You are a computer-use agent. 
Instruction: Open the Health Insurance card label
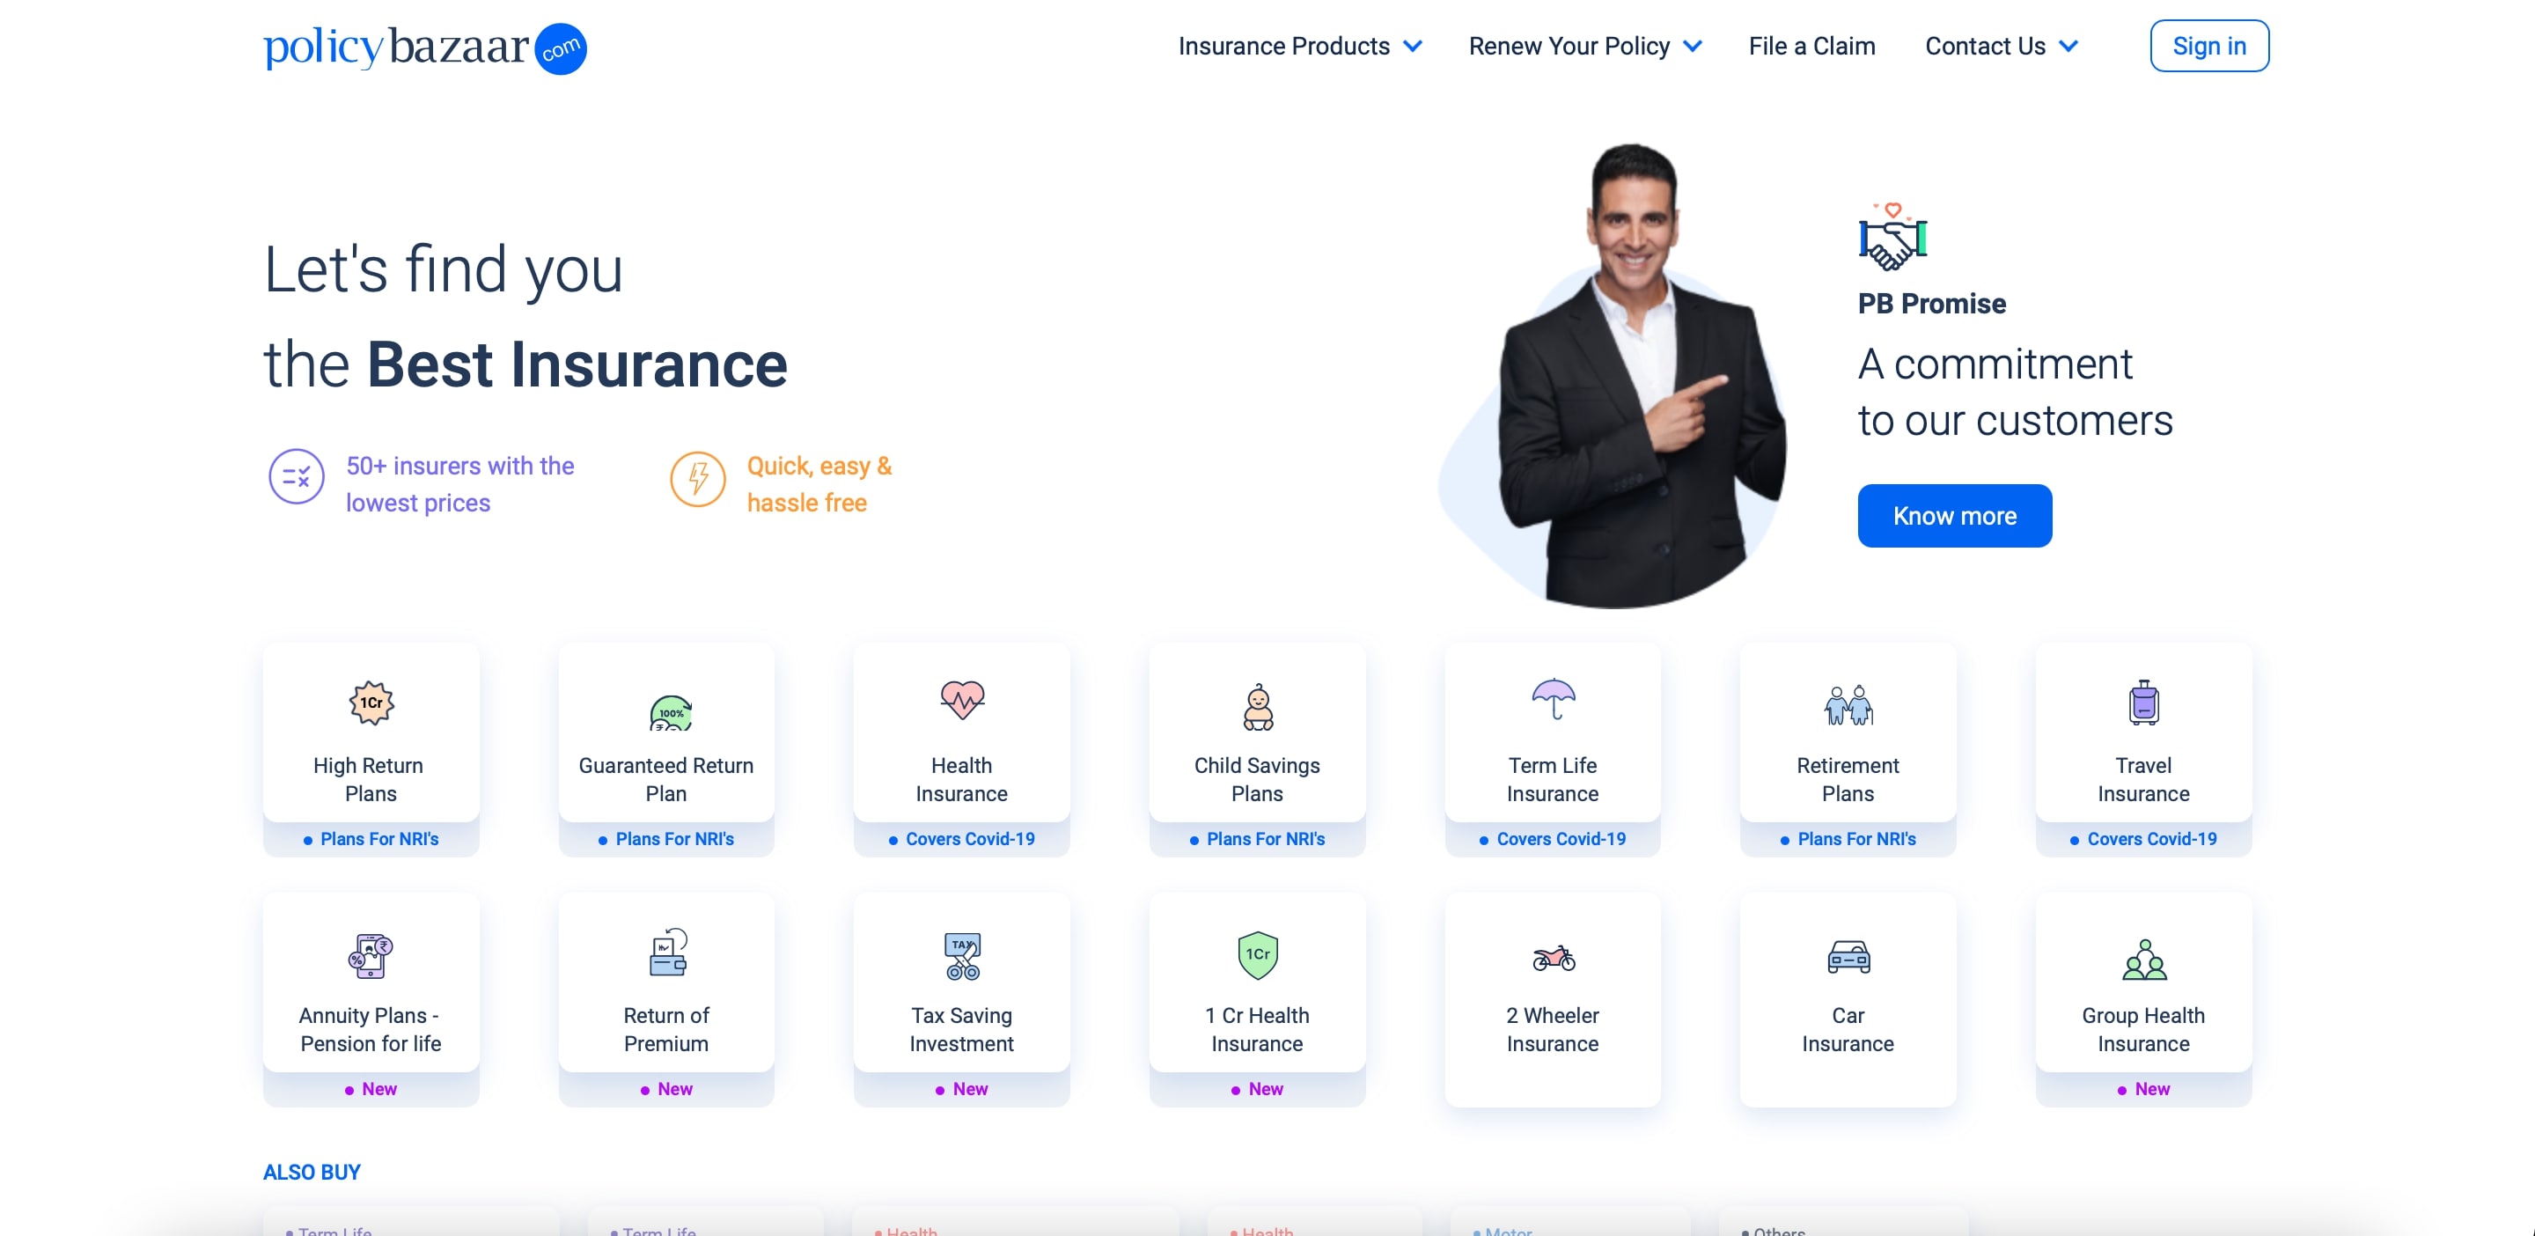coord(961,779)
